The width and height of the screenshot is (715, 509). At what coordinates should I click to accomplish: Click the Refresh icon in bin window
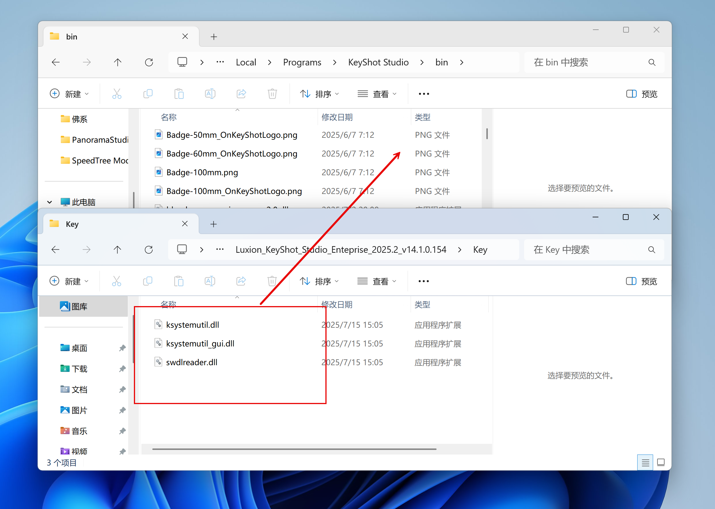click(149, 62)
